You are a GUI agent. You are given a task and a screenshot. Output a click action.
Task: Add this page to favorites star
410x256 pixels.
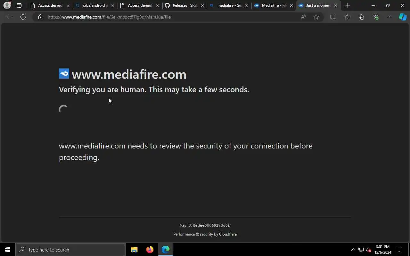[316, 17]
